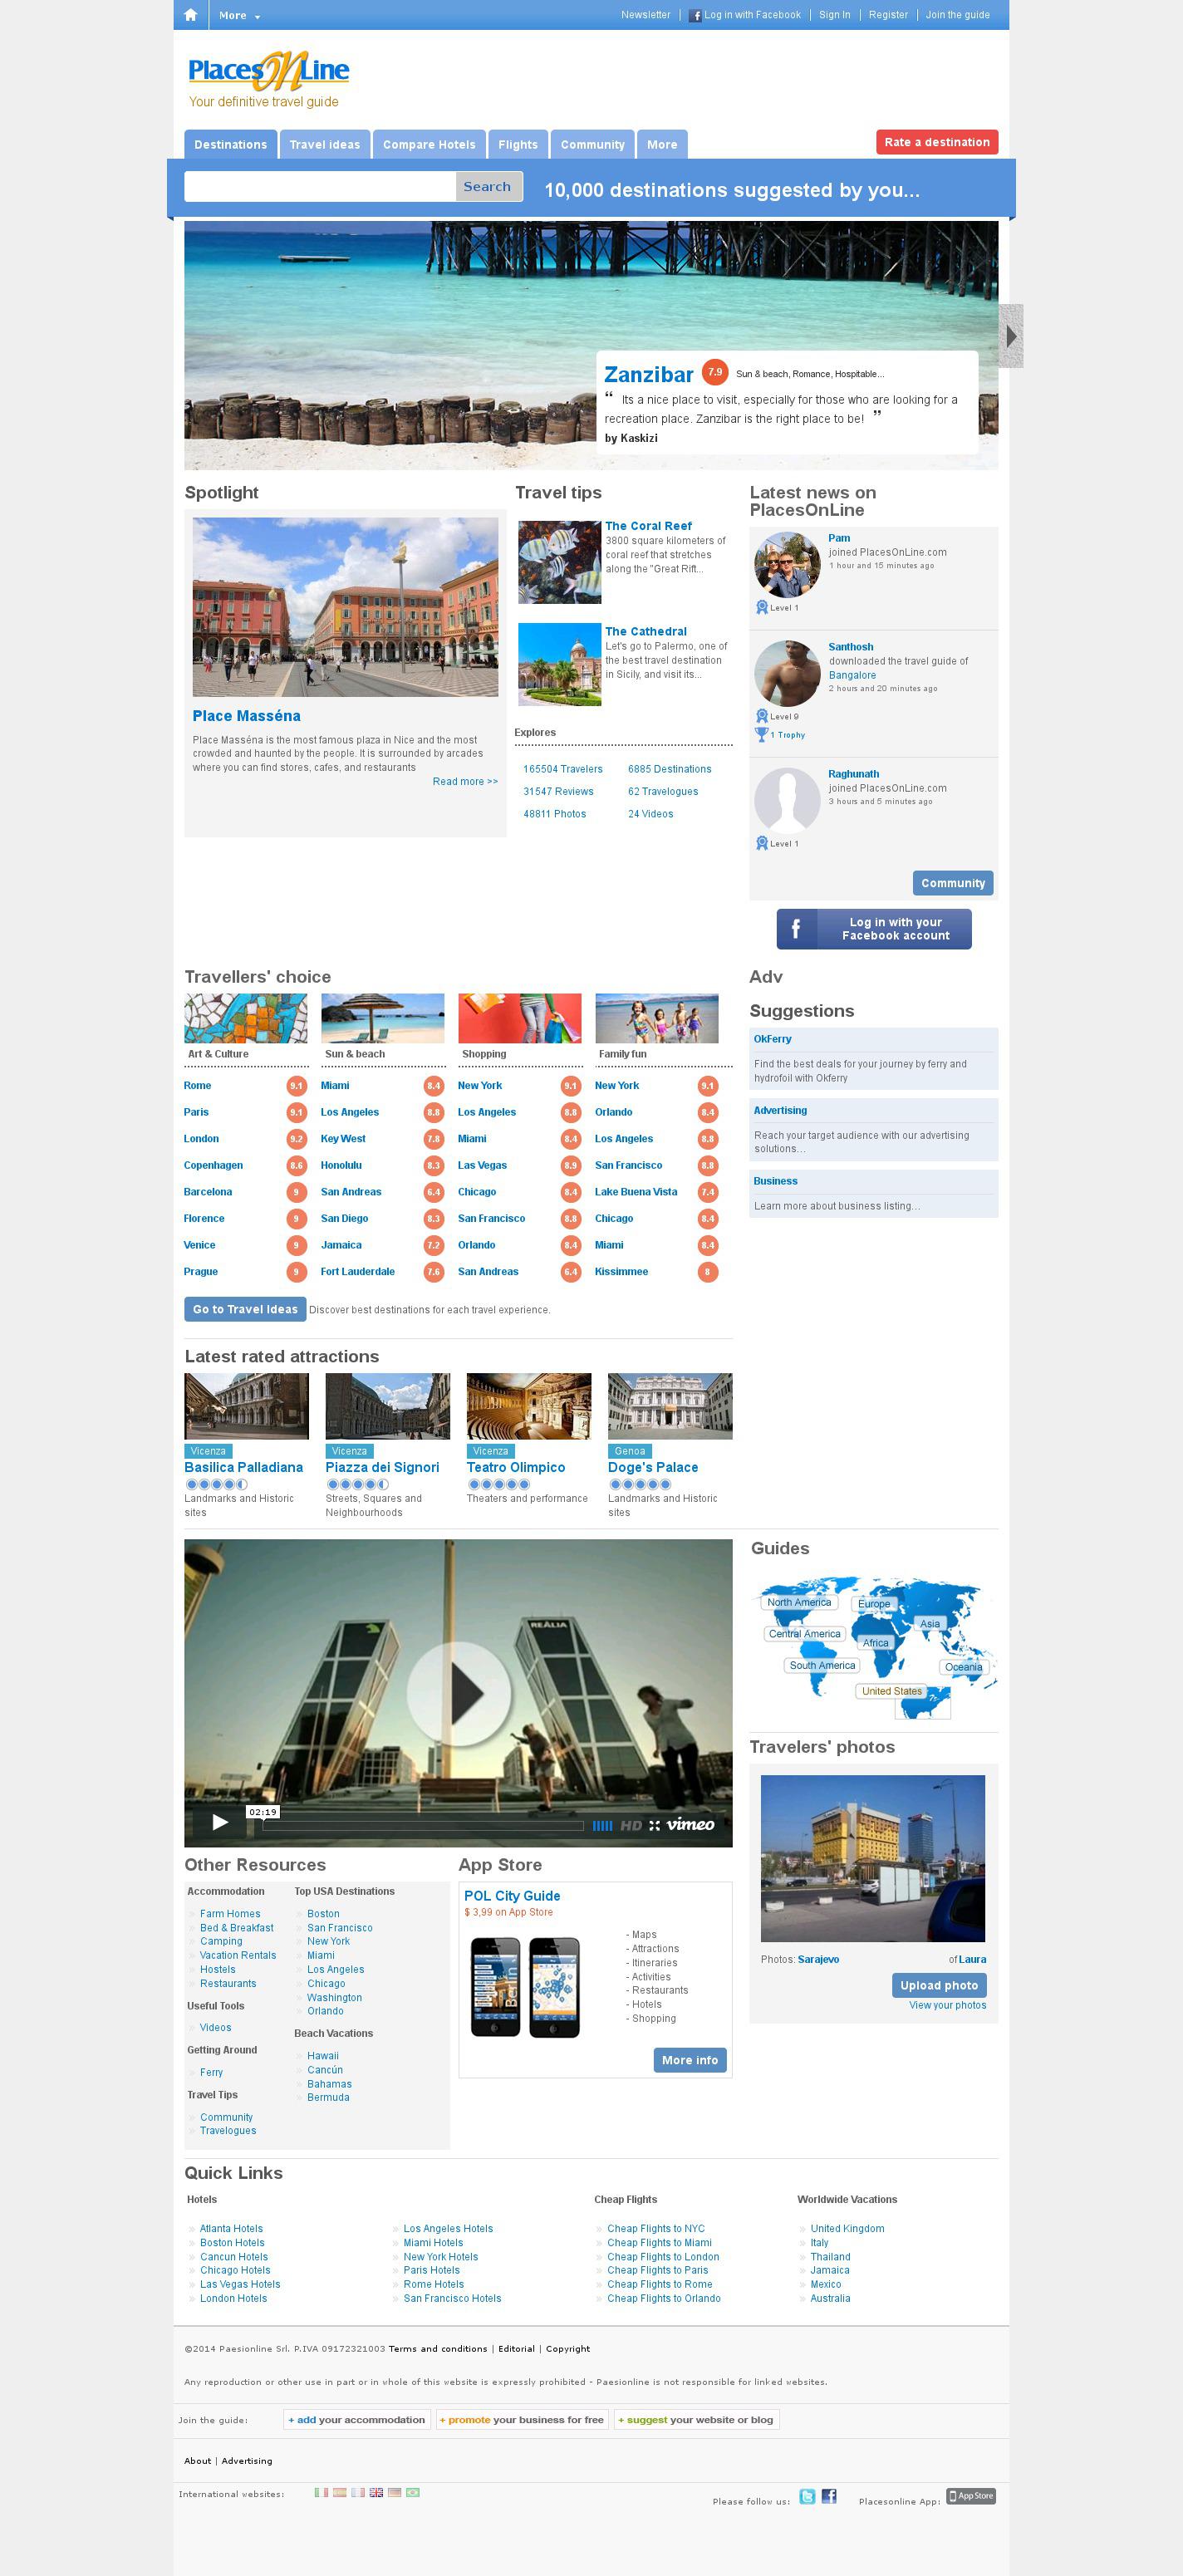Expand the top-bar More dropdown
The width and height of the screenshot is (1183, 2576).
coord(240,16)
